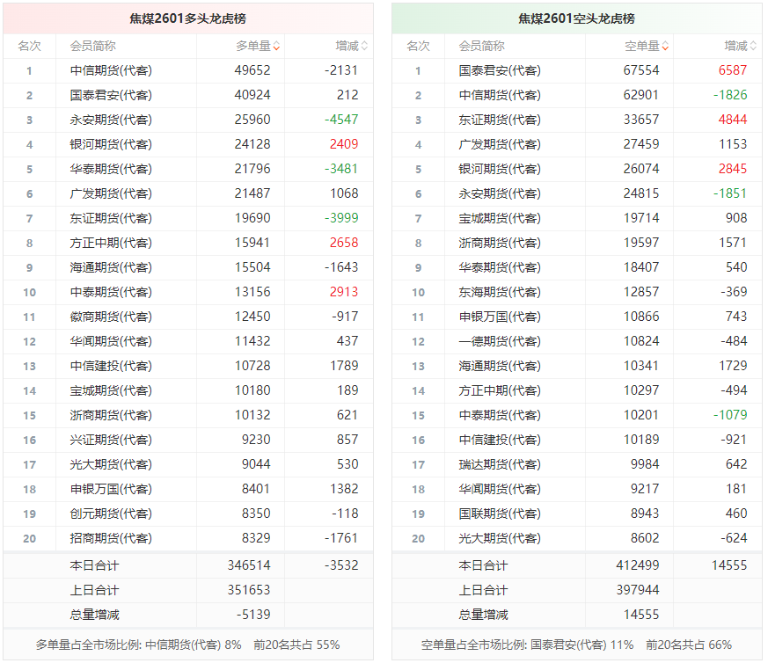Screen dimensions: 768x663
Task: Select 东证期货(代客) in long table
Action: (111, 218)
